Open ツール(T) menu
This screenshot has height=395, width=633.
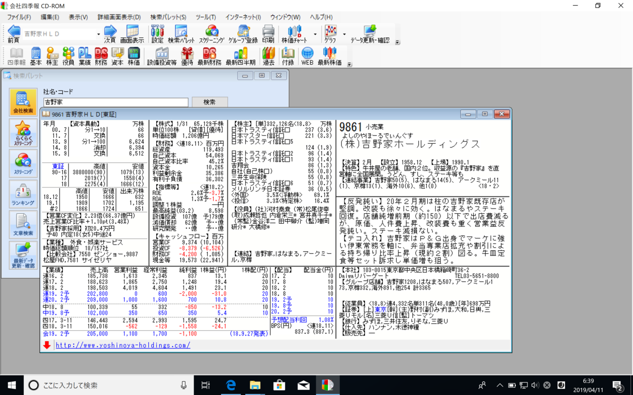tap(206, 17)
